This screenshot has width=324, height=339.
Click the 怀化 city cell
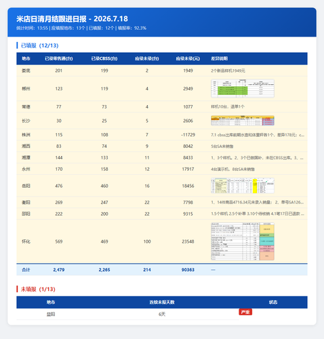[26, 241]
